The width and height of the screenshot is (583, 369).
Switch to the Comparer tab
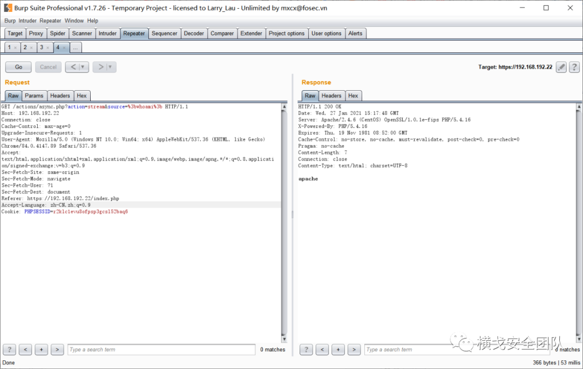click(x=222, y=33)
